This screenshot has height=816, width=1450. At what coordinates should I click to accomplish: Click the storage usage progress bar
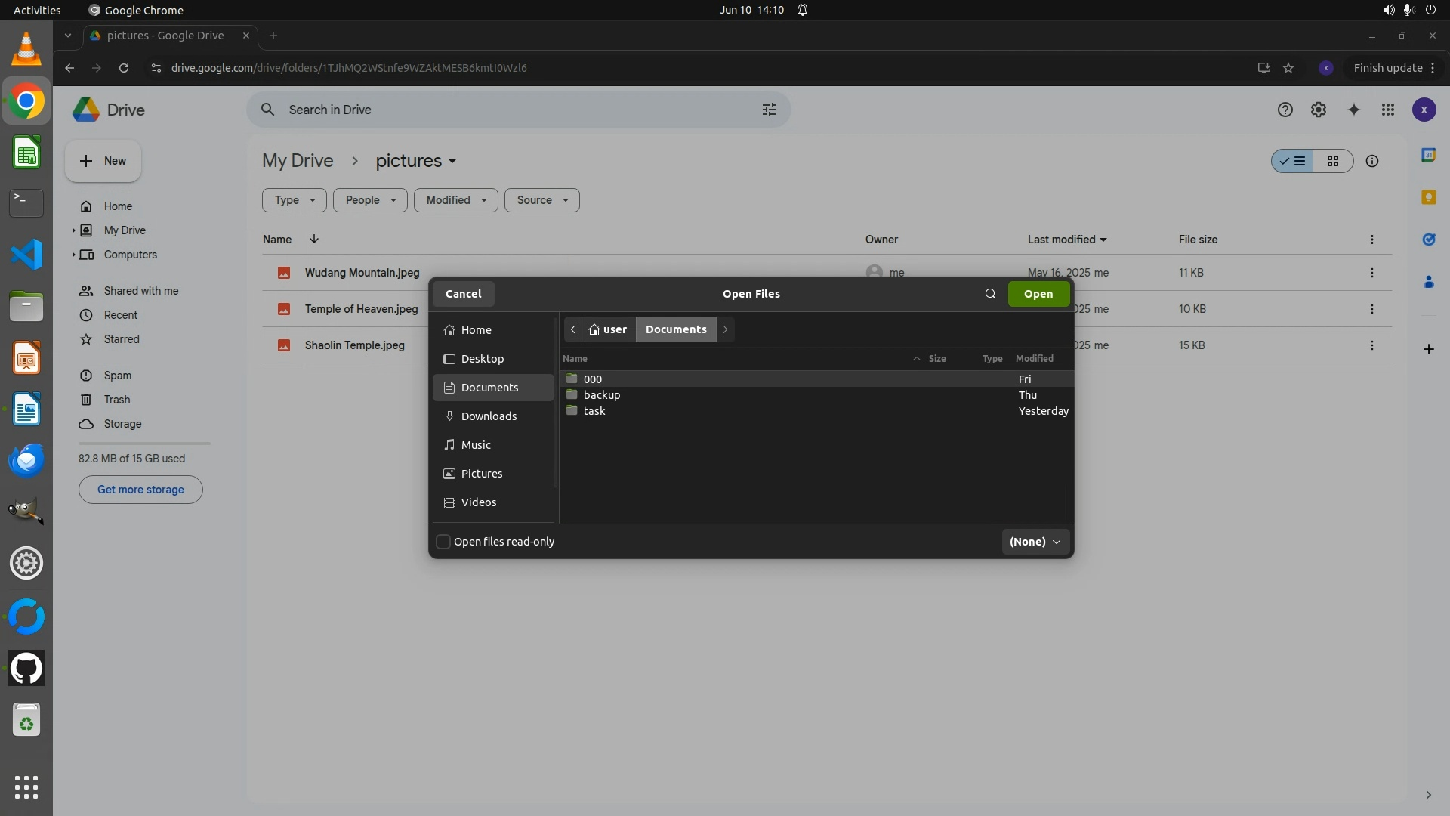point(143,444)
